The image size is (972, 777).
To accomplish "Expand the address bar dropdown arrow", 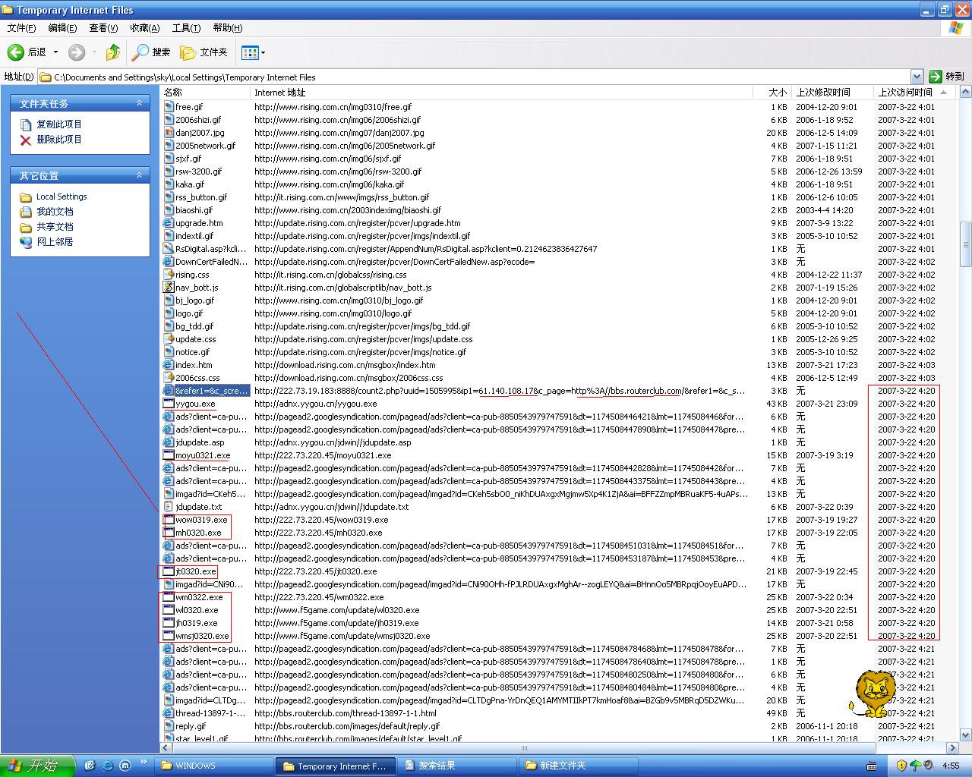I will [x=917, y=77].
